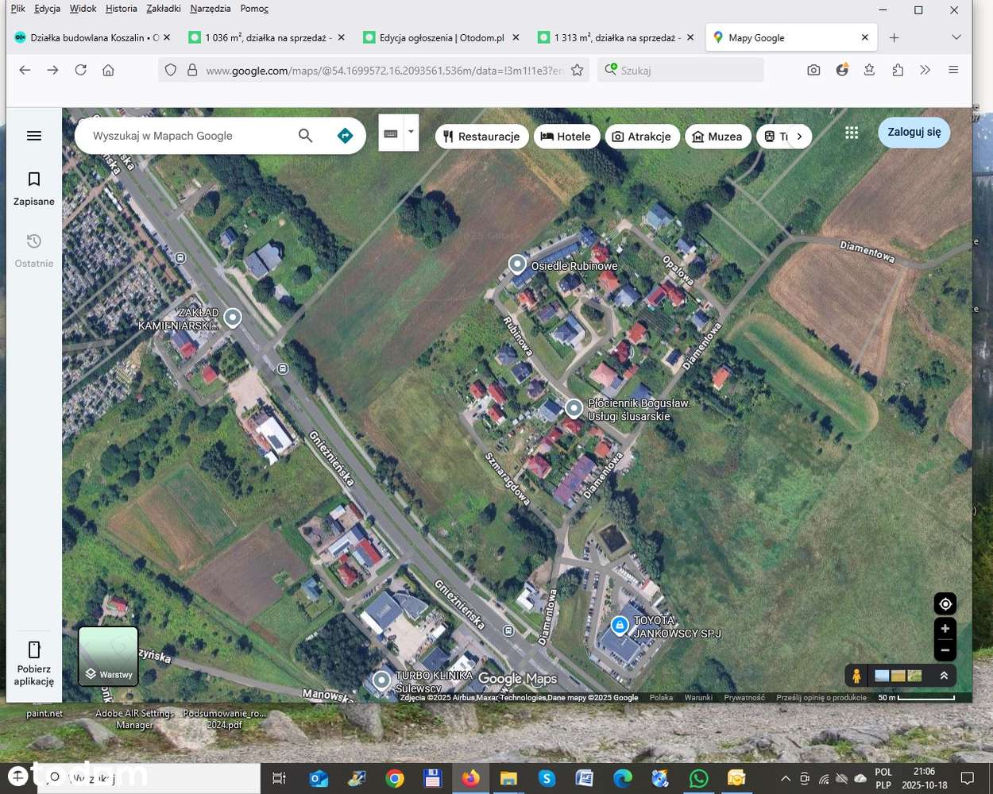This screenshot has width=993, height=794.
Task: Open input tools dropdown arrow
Action: pos(411,132)
